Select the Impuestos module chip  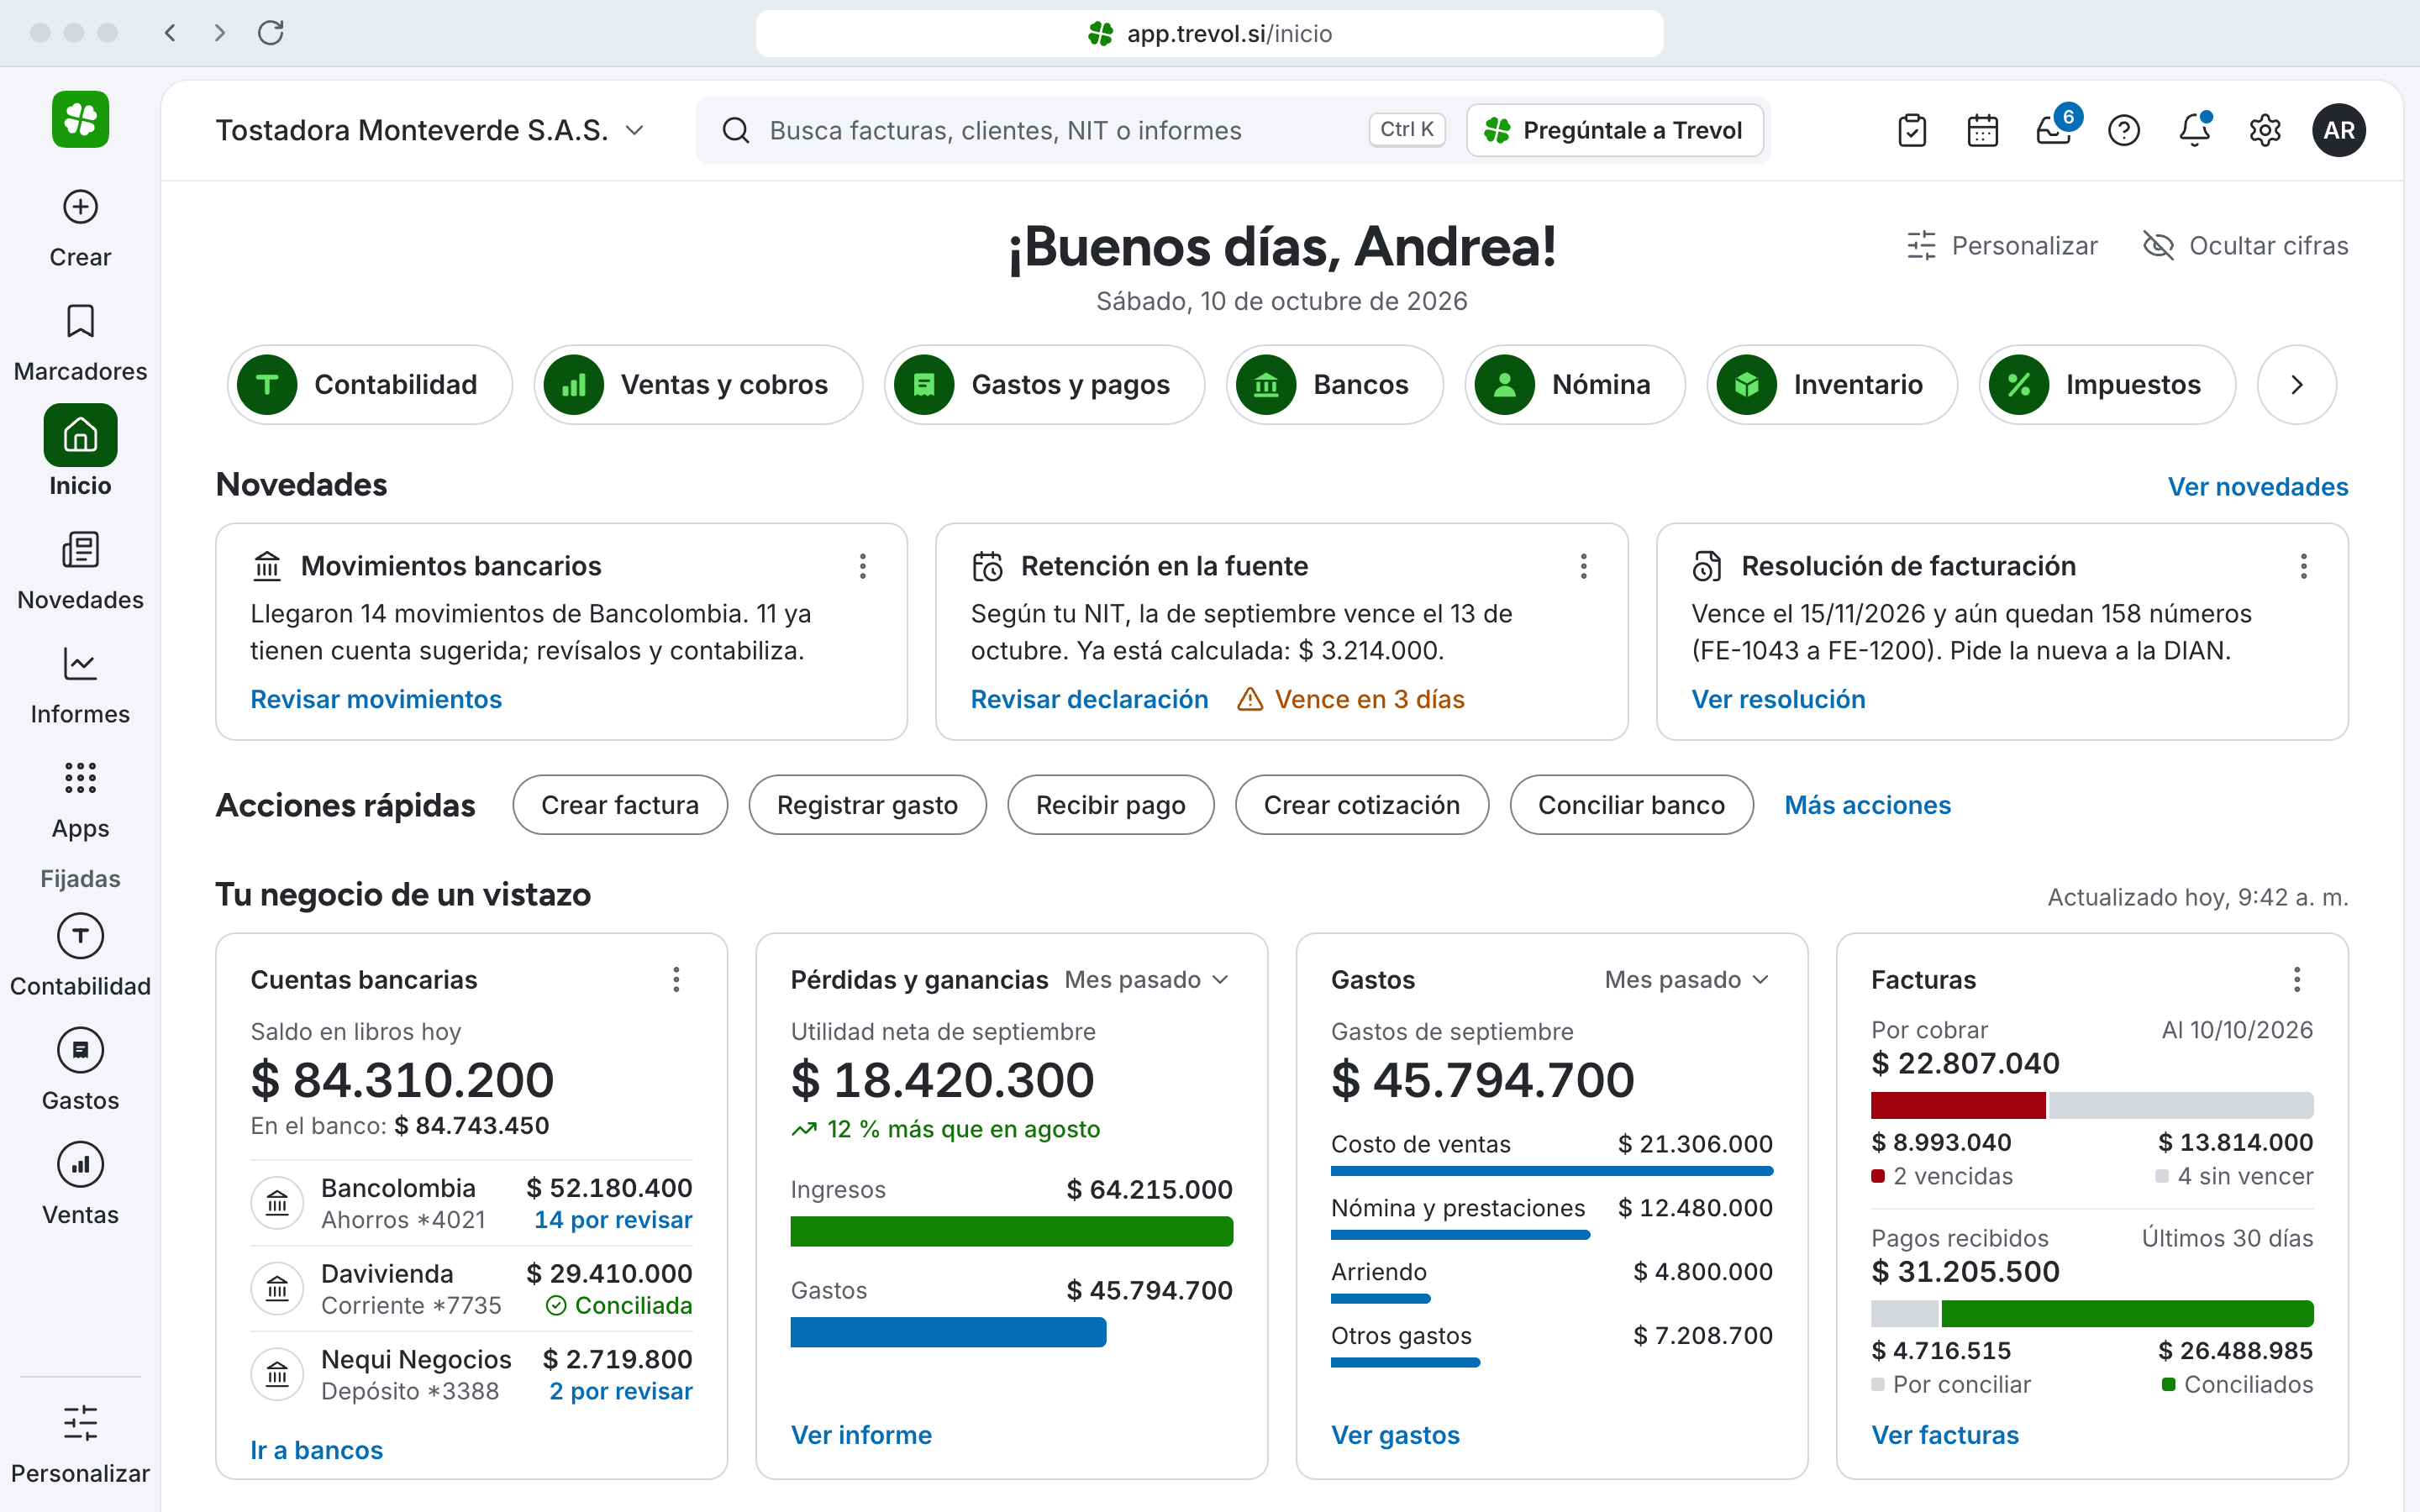(2107, 385)
